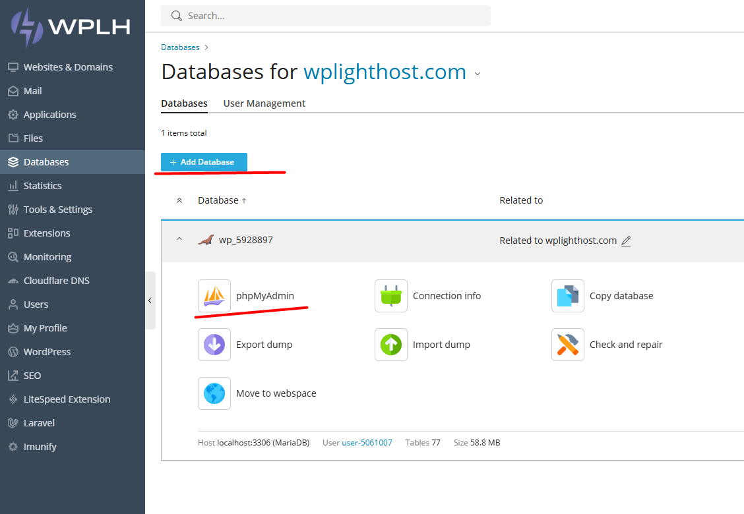
Task: Click the Add Database button
Action: 204,162
